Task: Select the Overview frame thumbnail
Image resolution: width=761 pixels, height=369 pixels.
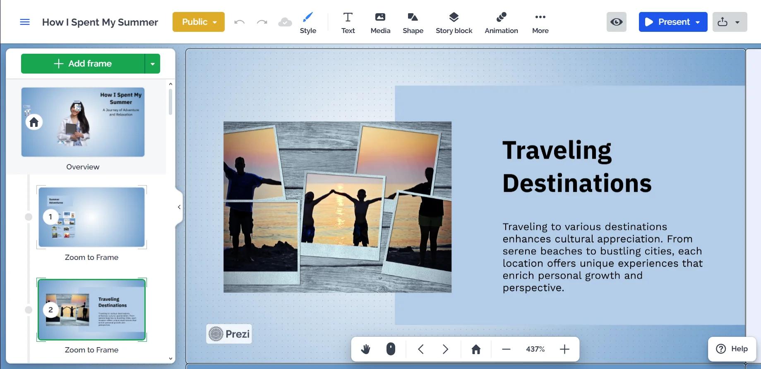Action: pos(83,122)
